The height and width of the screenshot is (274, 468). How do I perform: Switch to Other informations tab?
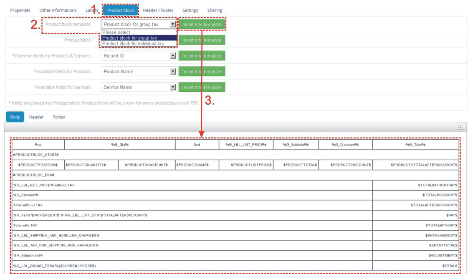58,10
